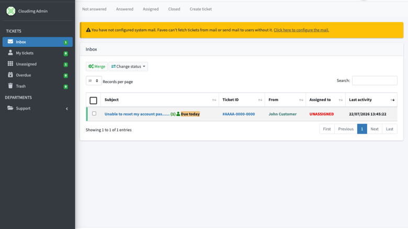The width and height of the screenshot is (408, 229).
Task: Open Unassigned via the grid icon
Action: [10, 64]
